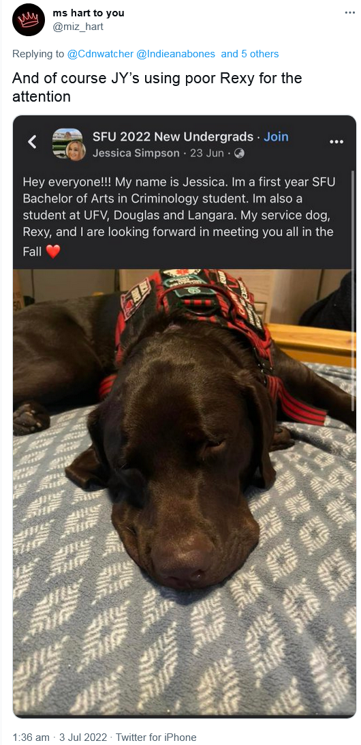Click the globe public visibility icon
This screenshot has height=745, width=361.
[240, 154]
